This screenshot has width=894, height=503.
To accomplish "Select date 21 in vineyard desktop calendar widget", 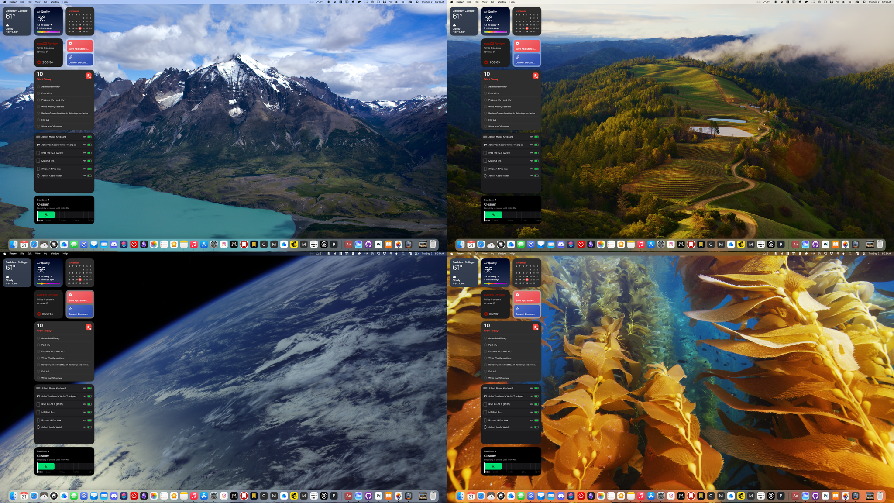I will click(x=527, y=28).
